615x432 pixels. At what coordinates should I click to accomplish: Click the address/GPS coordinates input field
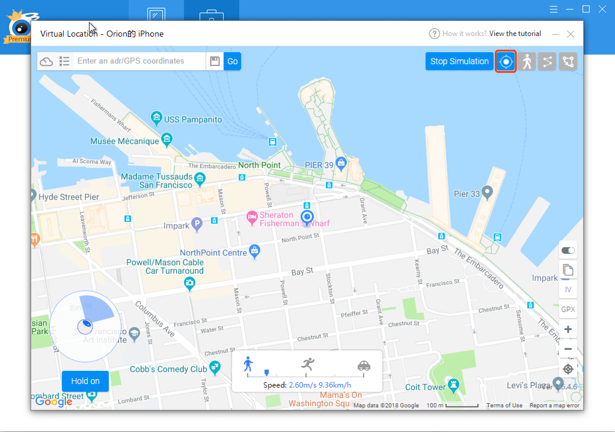139,61
